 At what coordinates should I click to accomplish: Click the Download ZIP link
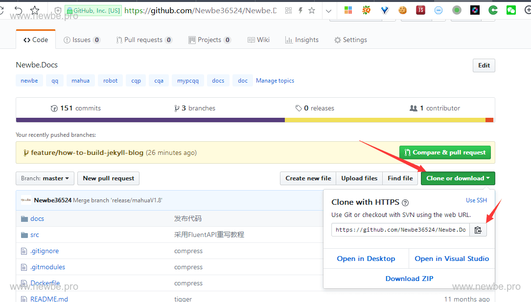(409, 279)
